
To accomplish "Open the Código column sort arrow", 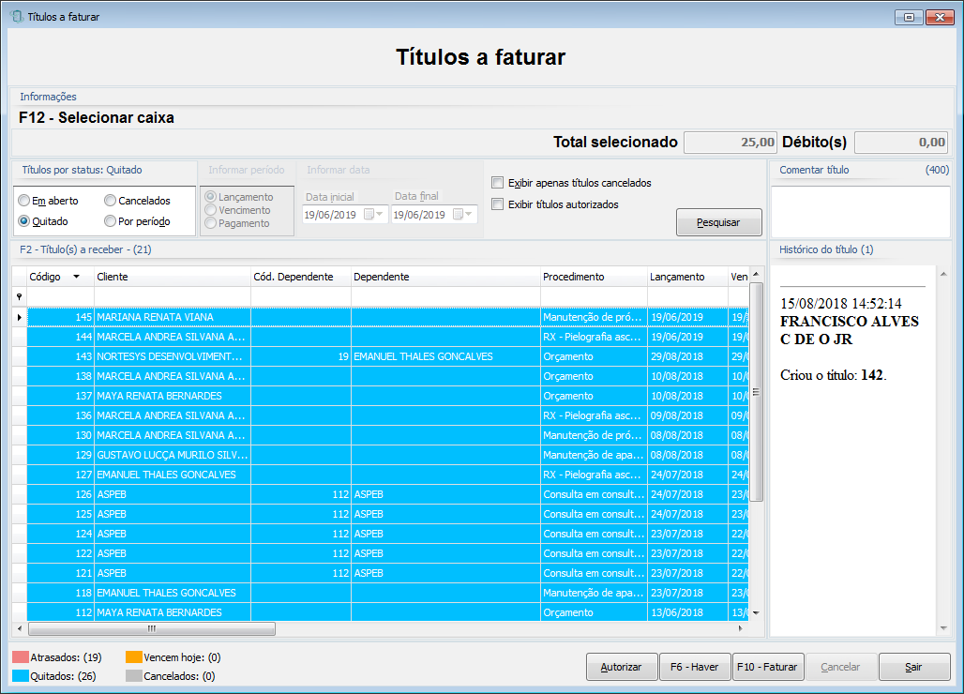I will tap(76, 277).
